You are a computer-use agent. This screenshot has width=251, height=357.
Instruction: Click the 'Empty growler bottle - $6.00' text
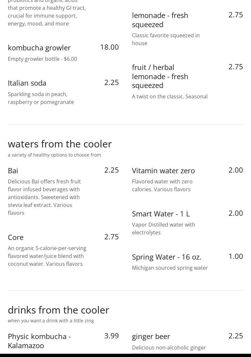pyautogui.click(x=42, y=59)
